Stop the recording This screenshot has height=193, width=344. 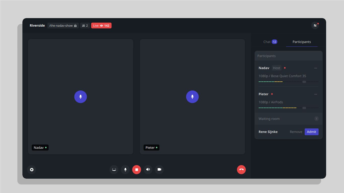(x=136, y=170)
